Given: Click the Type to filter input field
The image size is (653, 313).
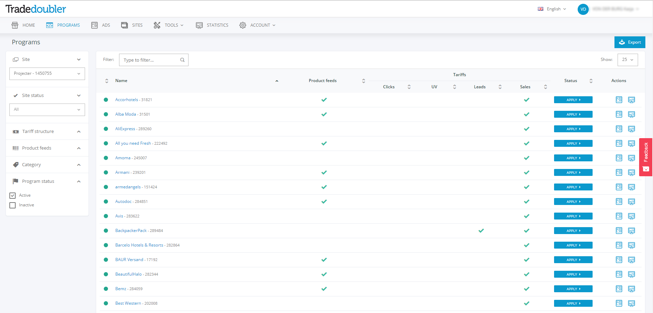Looking at the screenshot, I should pyautogui.click(x=150, y=60).
